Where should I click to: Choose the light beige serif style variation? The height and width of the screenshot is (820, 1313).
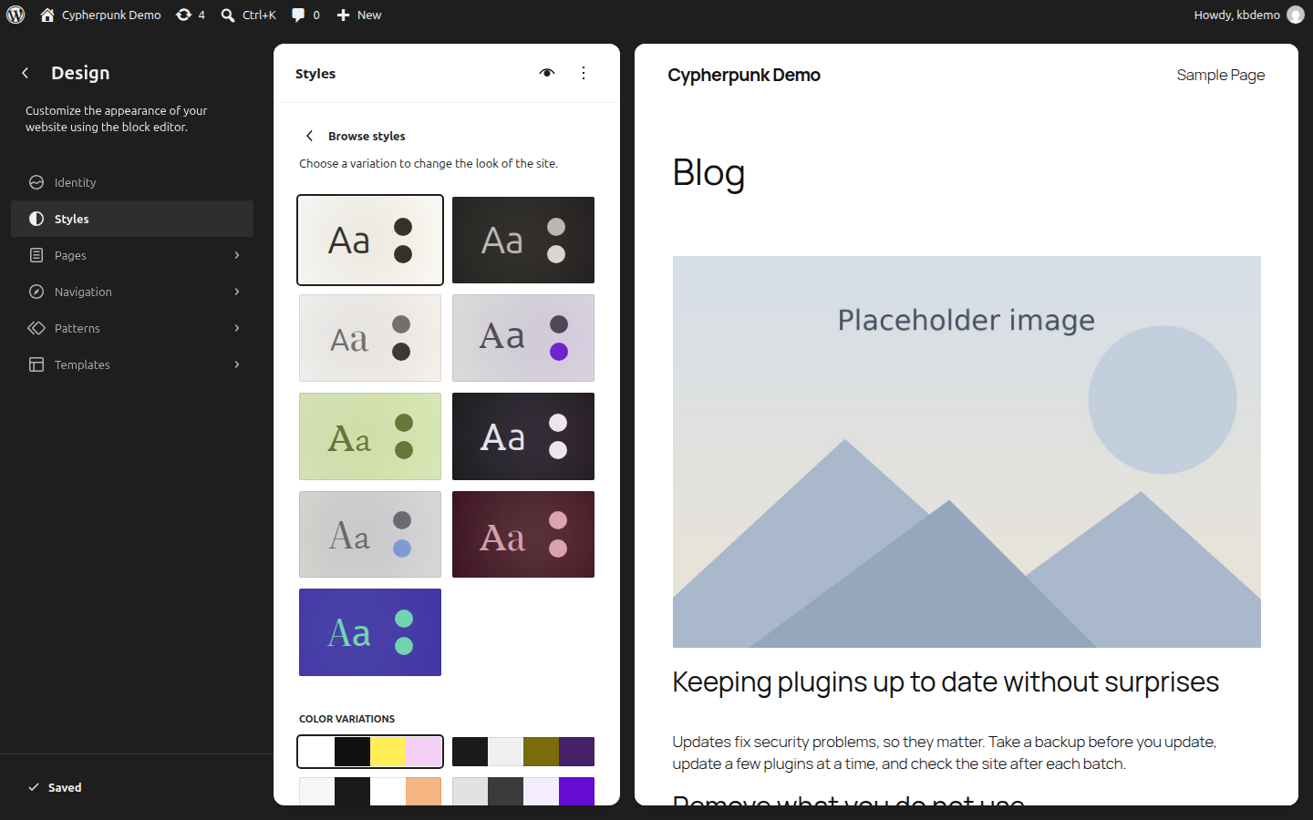point(370,338)
